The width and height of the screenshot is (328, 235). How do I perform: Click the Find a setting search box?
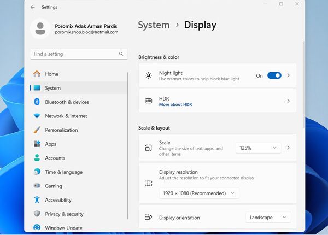(79, 54)
